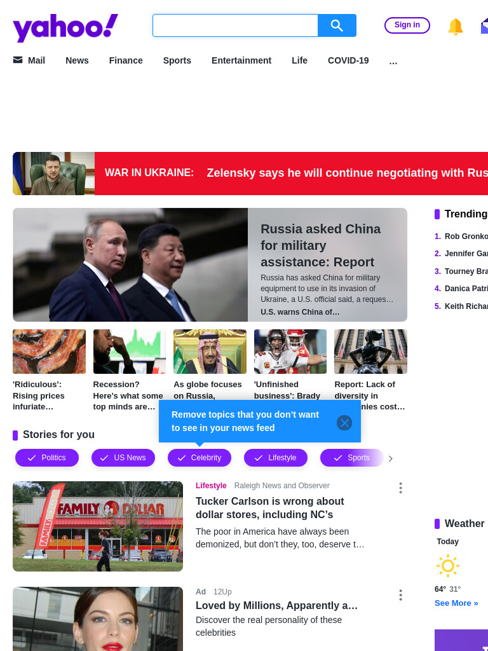Click the sunny weather icon
488x651 pixels.
(448, 565)
